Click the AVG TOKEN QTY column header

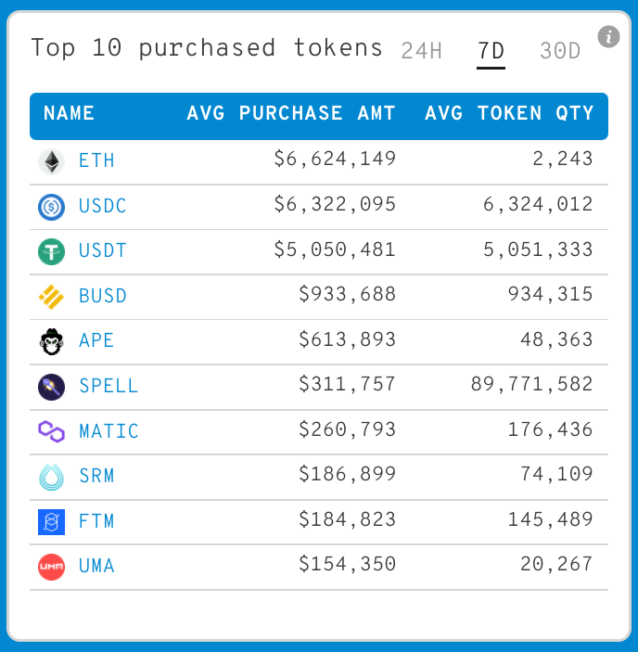[x=509, y=114]
